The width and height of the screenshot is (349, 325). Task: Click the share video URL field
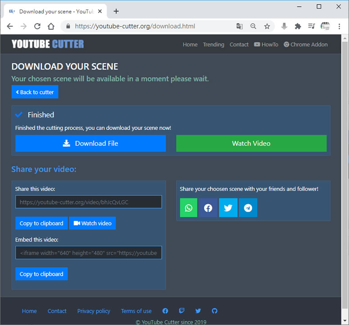[89, 202]
